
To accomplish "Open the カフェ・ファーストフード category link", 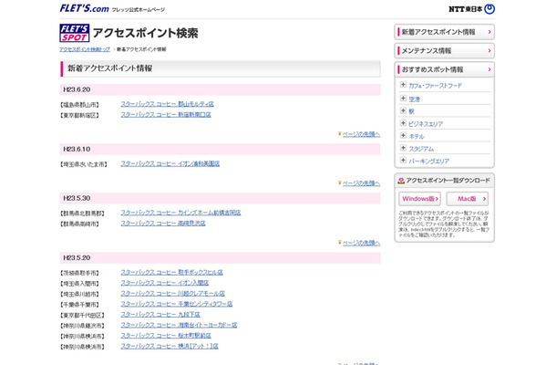I will [435, 86].
